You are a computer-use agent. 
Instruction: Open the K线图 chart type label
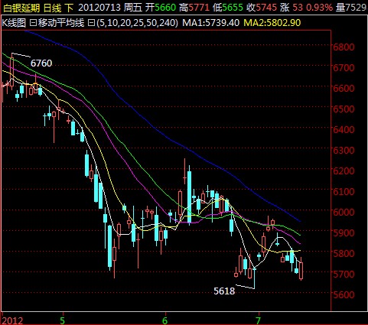coord(14,23)
